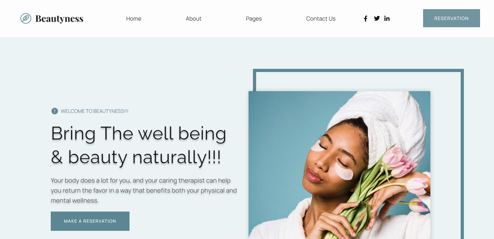Open the Facebook social icon
Viewport: 494px width, 239px height.
pos(366,18)
